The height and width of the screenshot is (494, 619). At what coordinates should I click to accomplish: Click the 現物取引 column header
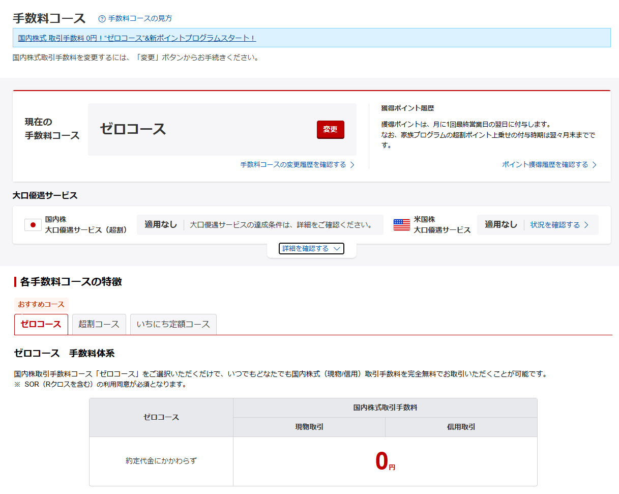pyautogui.click(x=309, y=427)
